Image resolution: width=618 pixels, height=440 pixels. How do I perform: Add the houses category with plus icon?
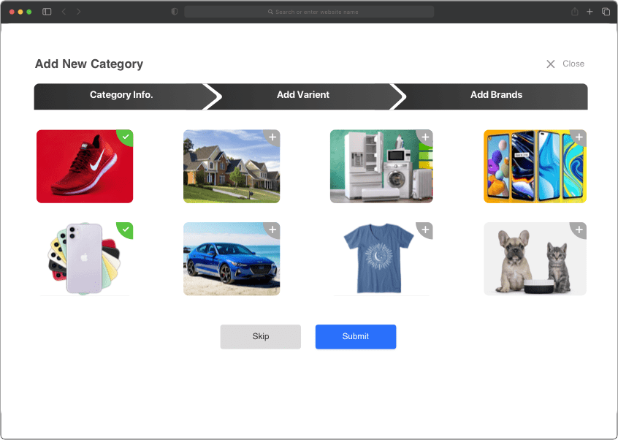(272, 137)
